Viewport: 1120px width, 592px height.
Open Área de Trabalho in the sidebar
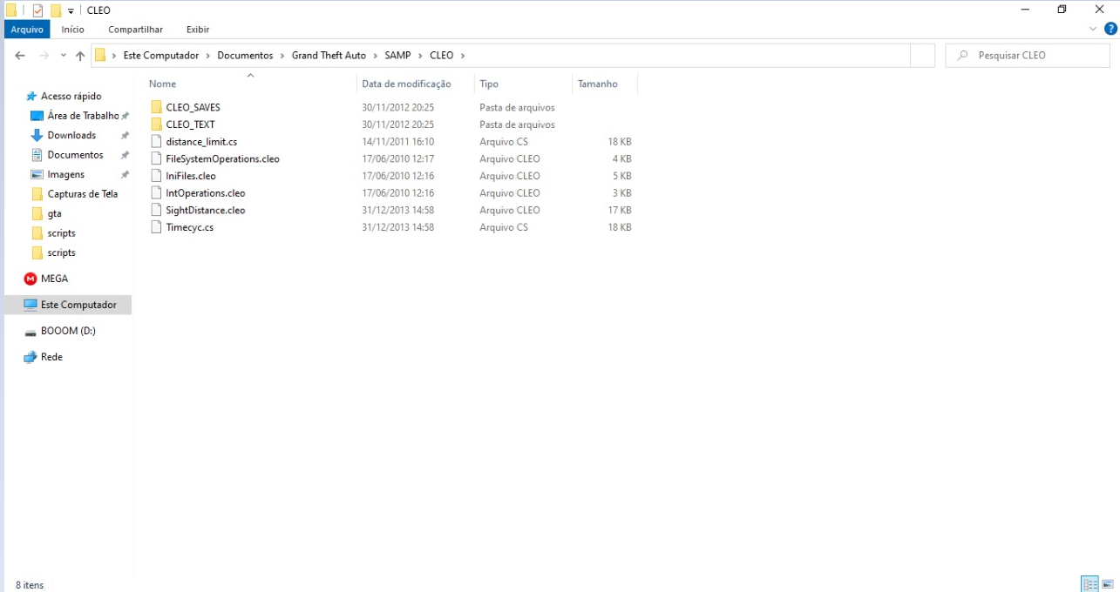[83, 116]
